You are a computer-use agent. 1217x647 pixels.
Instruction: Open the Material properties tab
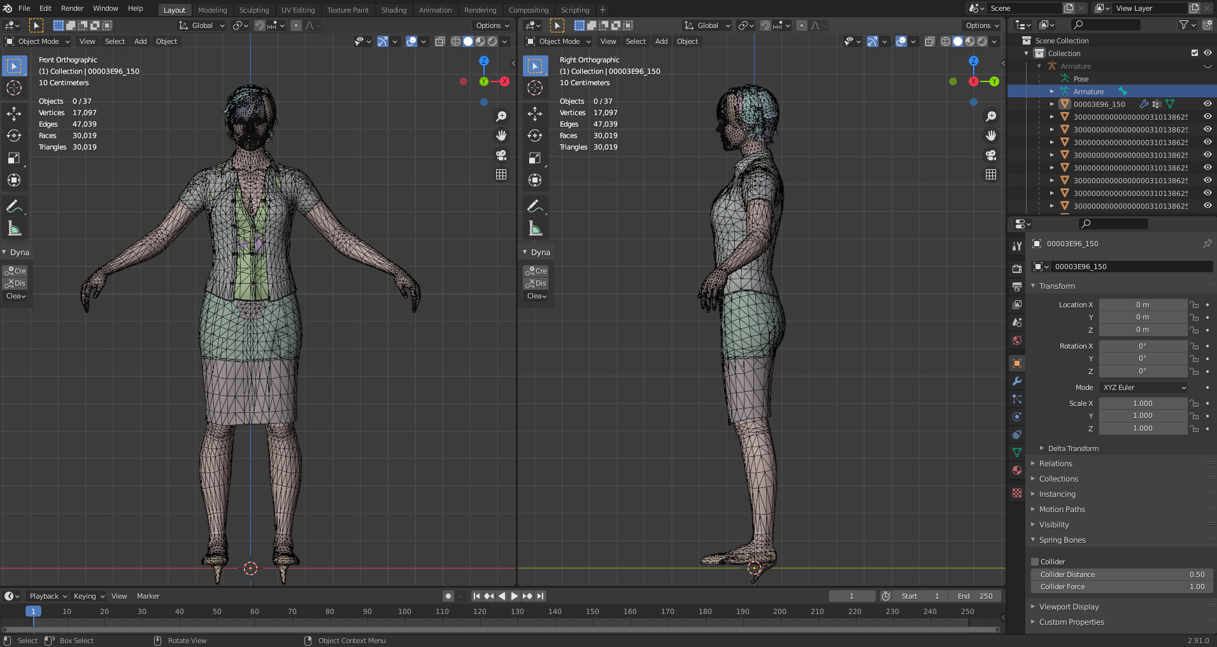click(1017, 470)
